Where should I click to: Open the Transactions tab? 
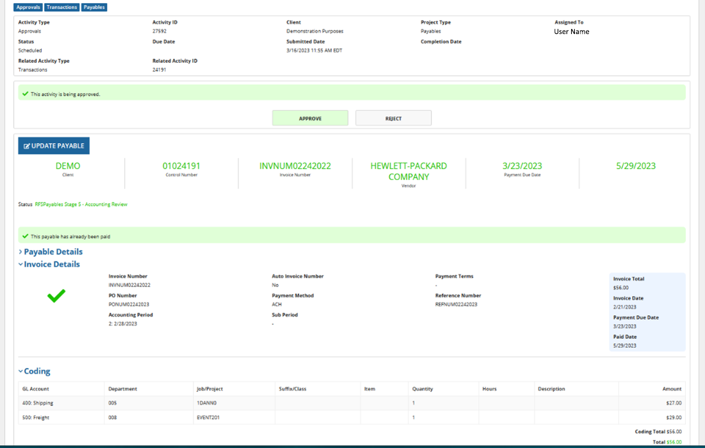(x=62, y=8)
